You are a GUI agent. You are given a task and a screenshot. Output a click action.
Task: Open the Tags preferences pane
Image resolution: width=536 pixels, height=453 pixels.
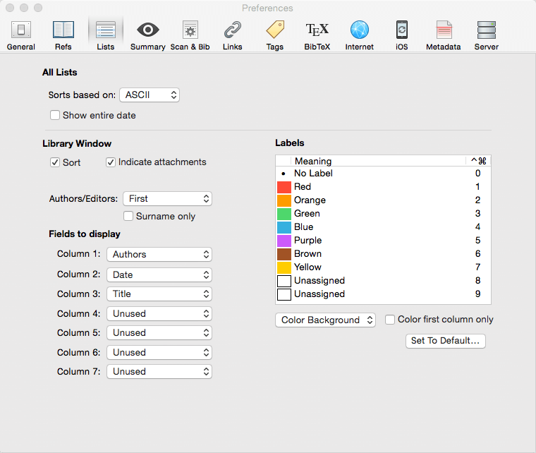click(275, 35)
